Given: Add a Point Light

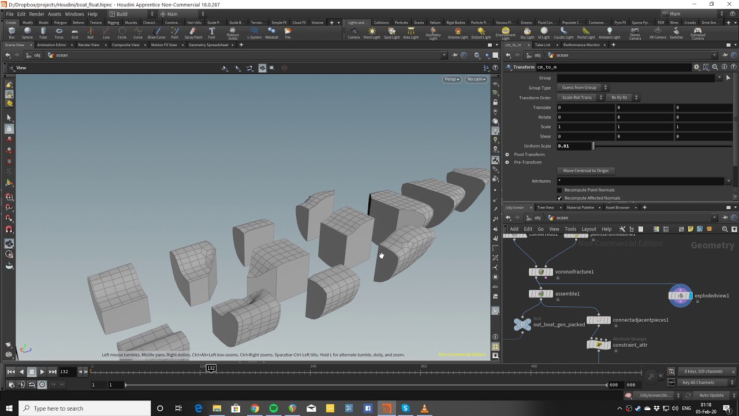Looking at the screenshot, I should (x=372, y=34).
